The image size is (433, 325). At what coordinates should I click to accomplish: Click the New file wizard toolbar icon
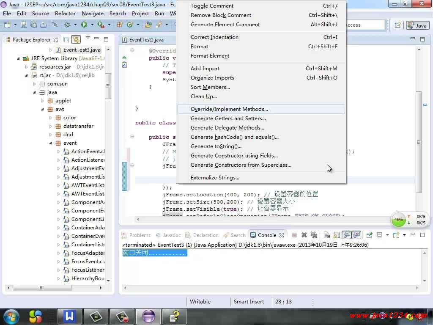point(7,25)
